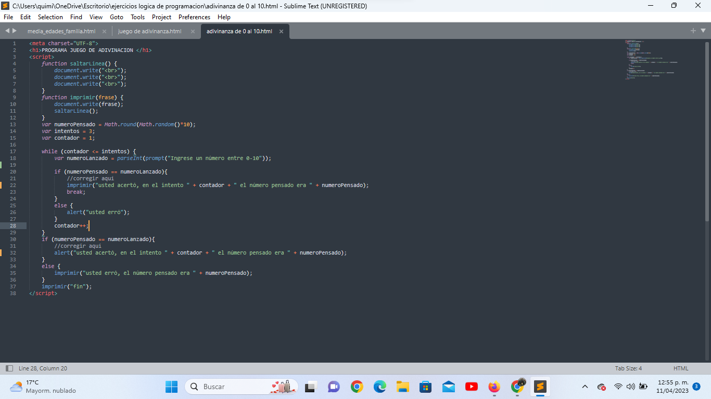Image resolution: width=711 pixels, height=399 pixels.
Task: Close the adivinanza de 0 al 10.html tab
Action: click(281, 31)
